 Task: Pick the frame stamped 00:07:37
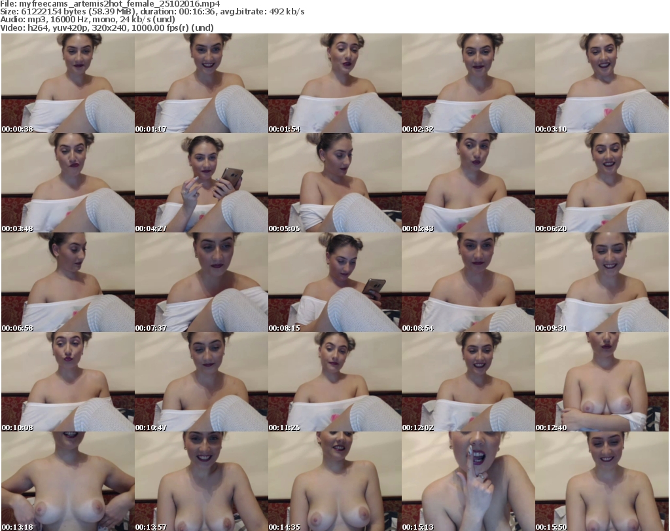coord(202,282)
